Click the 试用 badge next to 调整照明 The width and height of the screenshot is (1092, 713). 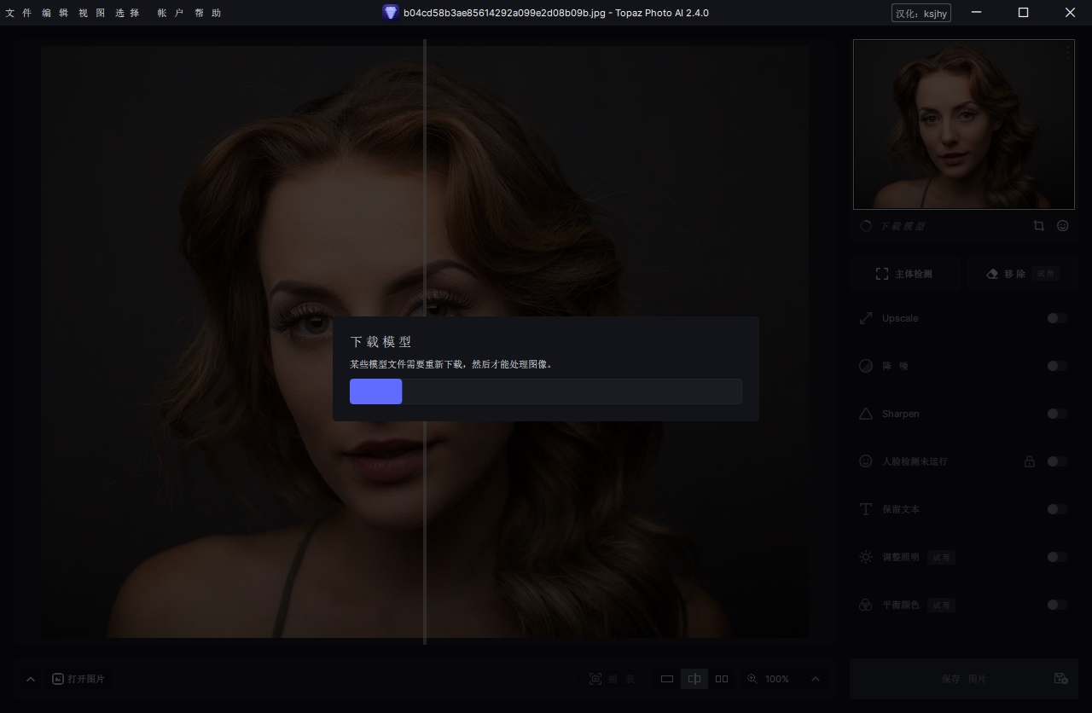pyautogui.click(x=941, y=557)
